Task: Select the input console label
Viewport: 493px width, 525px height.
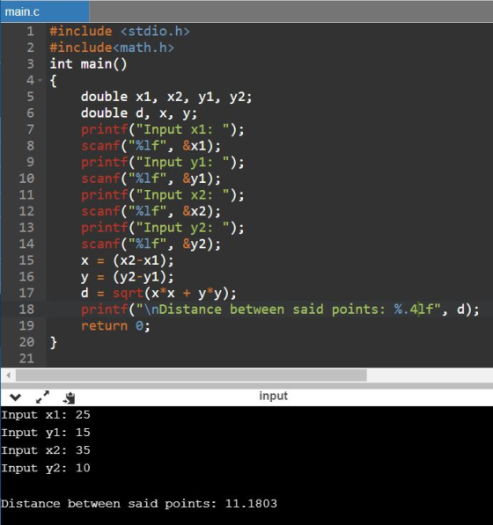Action: point(273,396)
